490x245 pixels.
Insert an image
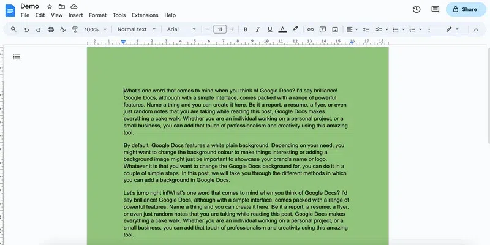pos(335,29)
